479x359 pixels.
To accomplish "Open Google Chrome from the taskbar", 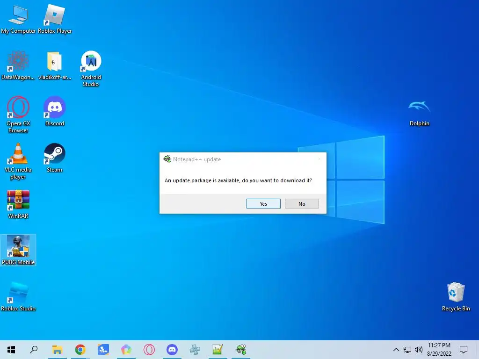I will click(x=80, y=350).
